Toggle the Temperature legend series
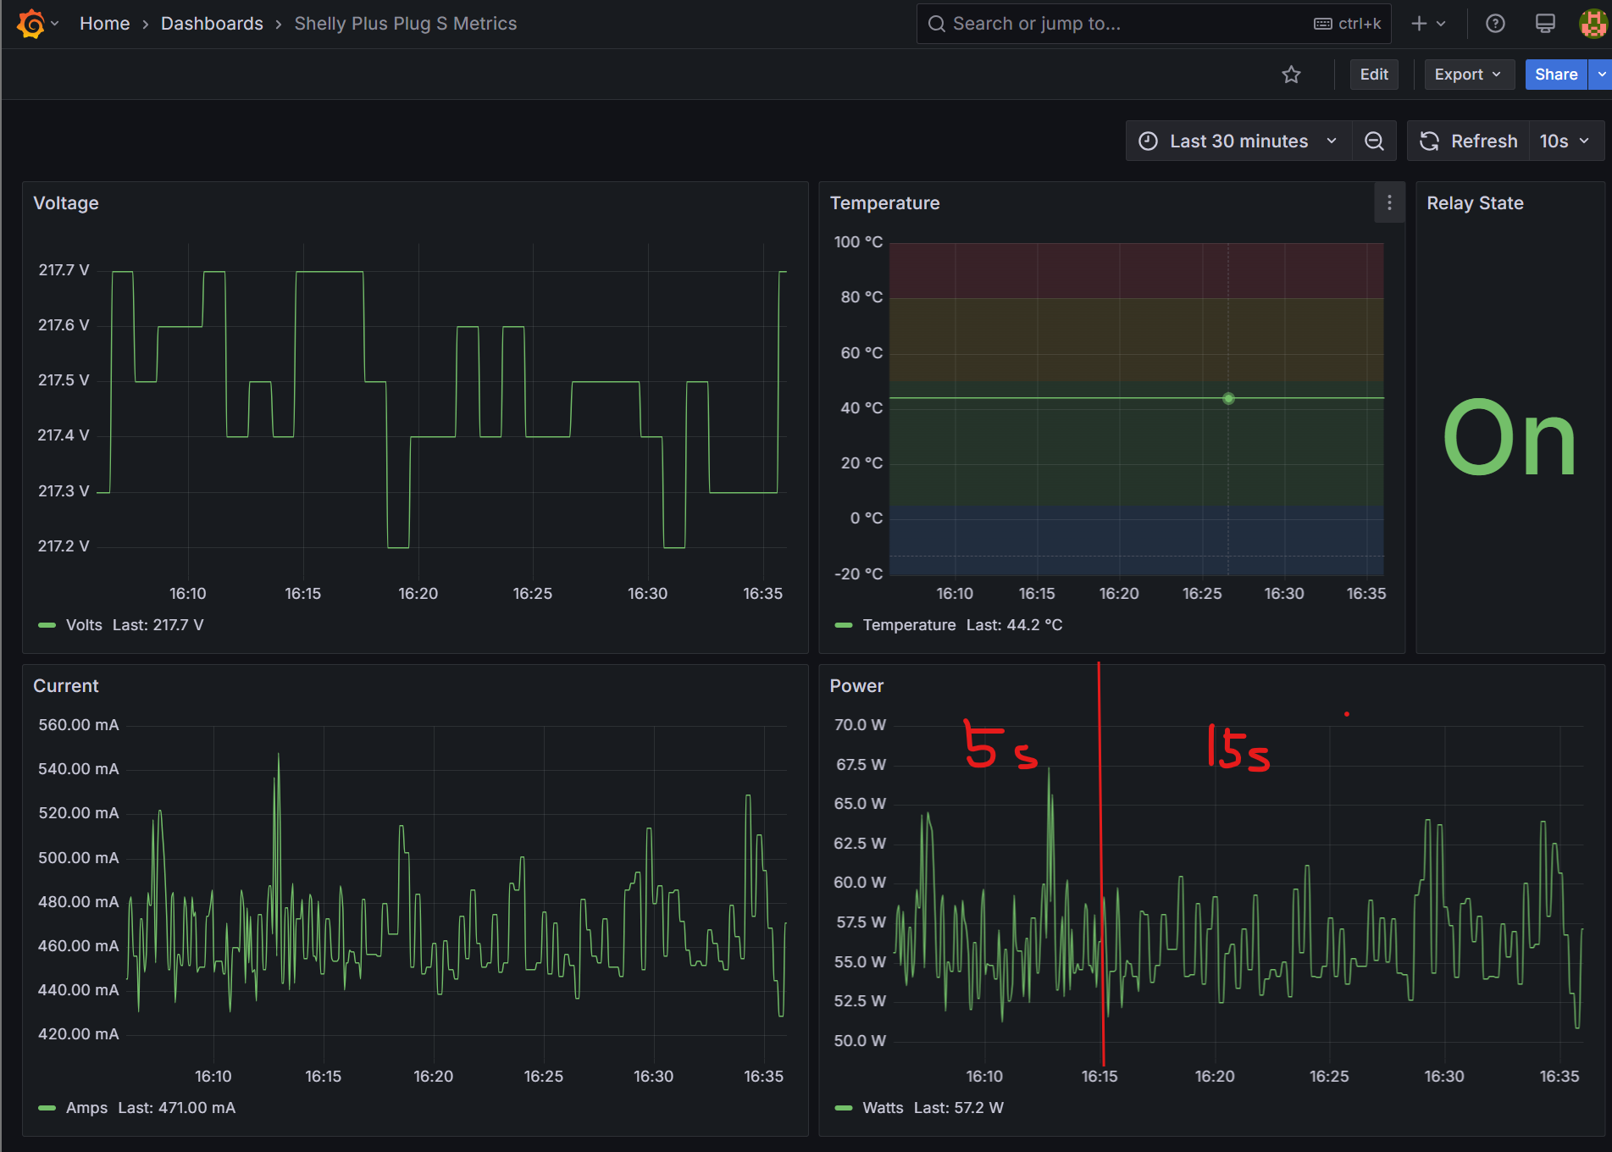The image size is (1612, 1152). (x=909, y=625)
